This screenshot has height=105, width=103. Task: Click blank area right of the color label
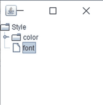point(70,37)
